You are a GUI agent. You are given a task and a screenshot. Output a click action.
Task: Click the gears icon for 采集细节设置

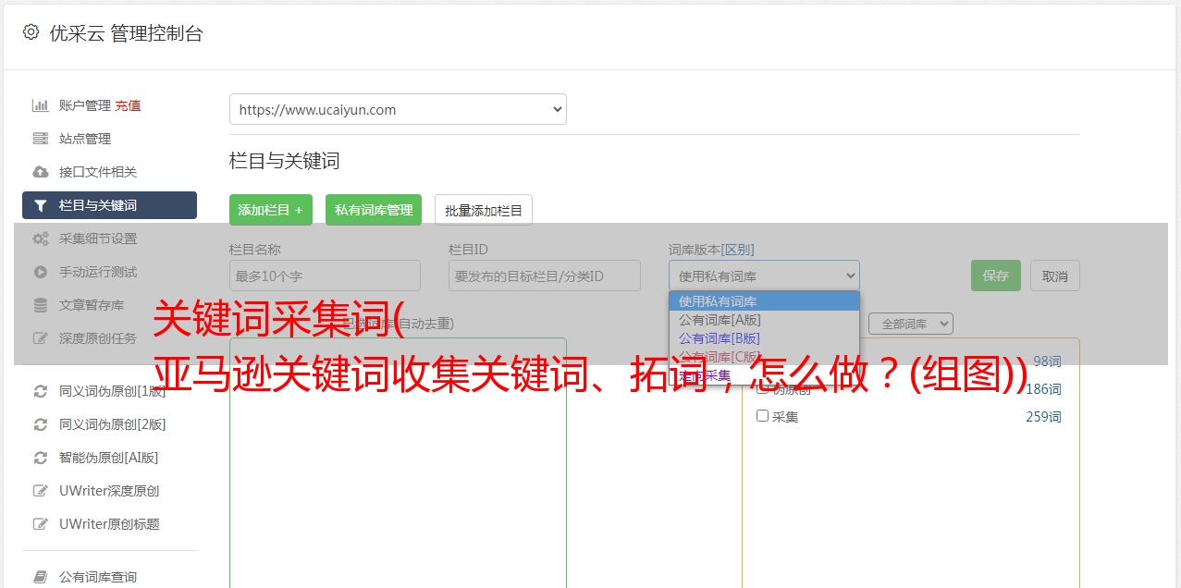coord(40,239)
